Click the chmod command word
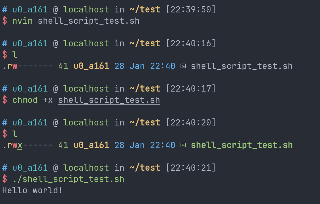Viewport: 320px width, 204px height. [x=25, y=100]
